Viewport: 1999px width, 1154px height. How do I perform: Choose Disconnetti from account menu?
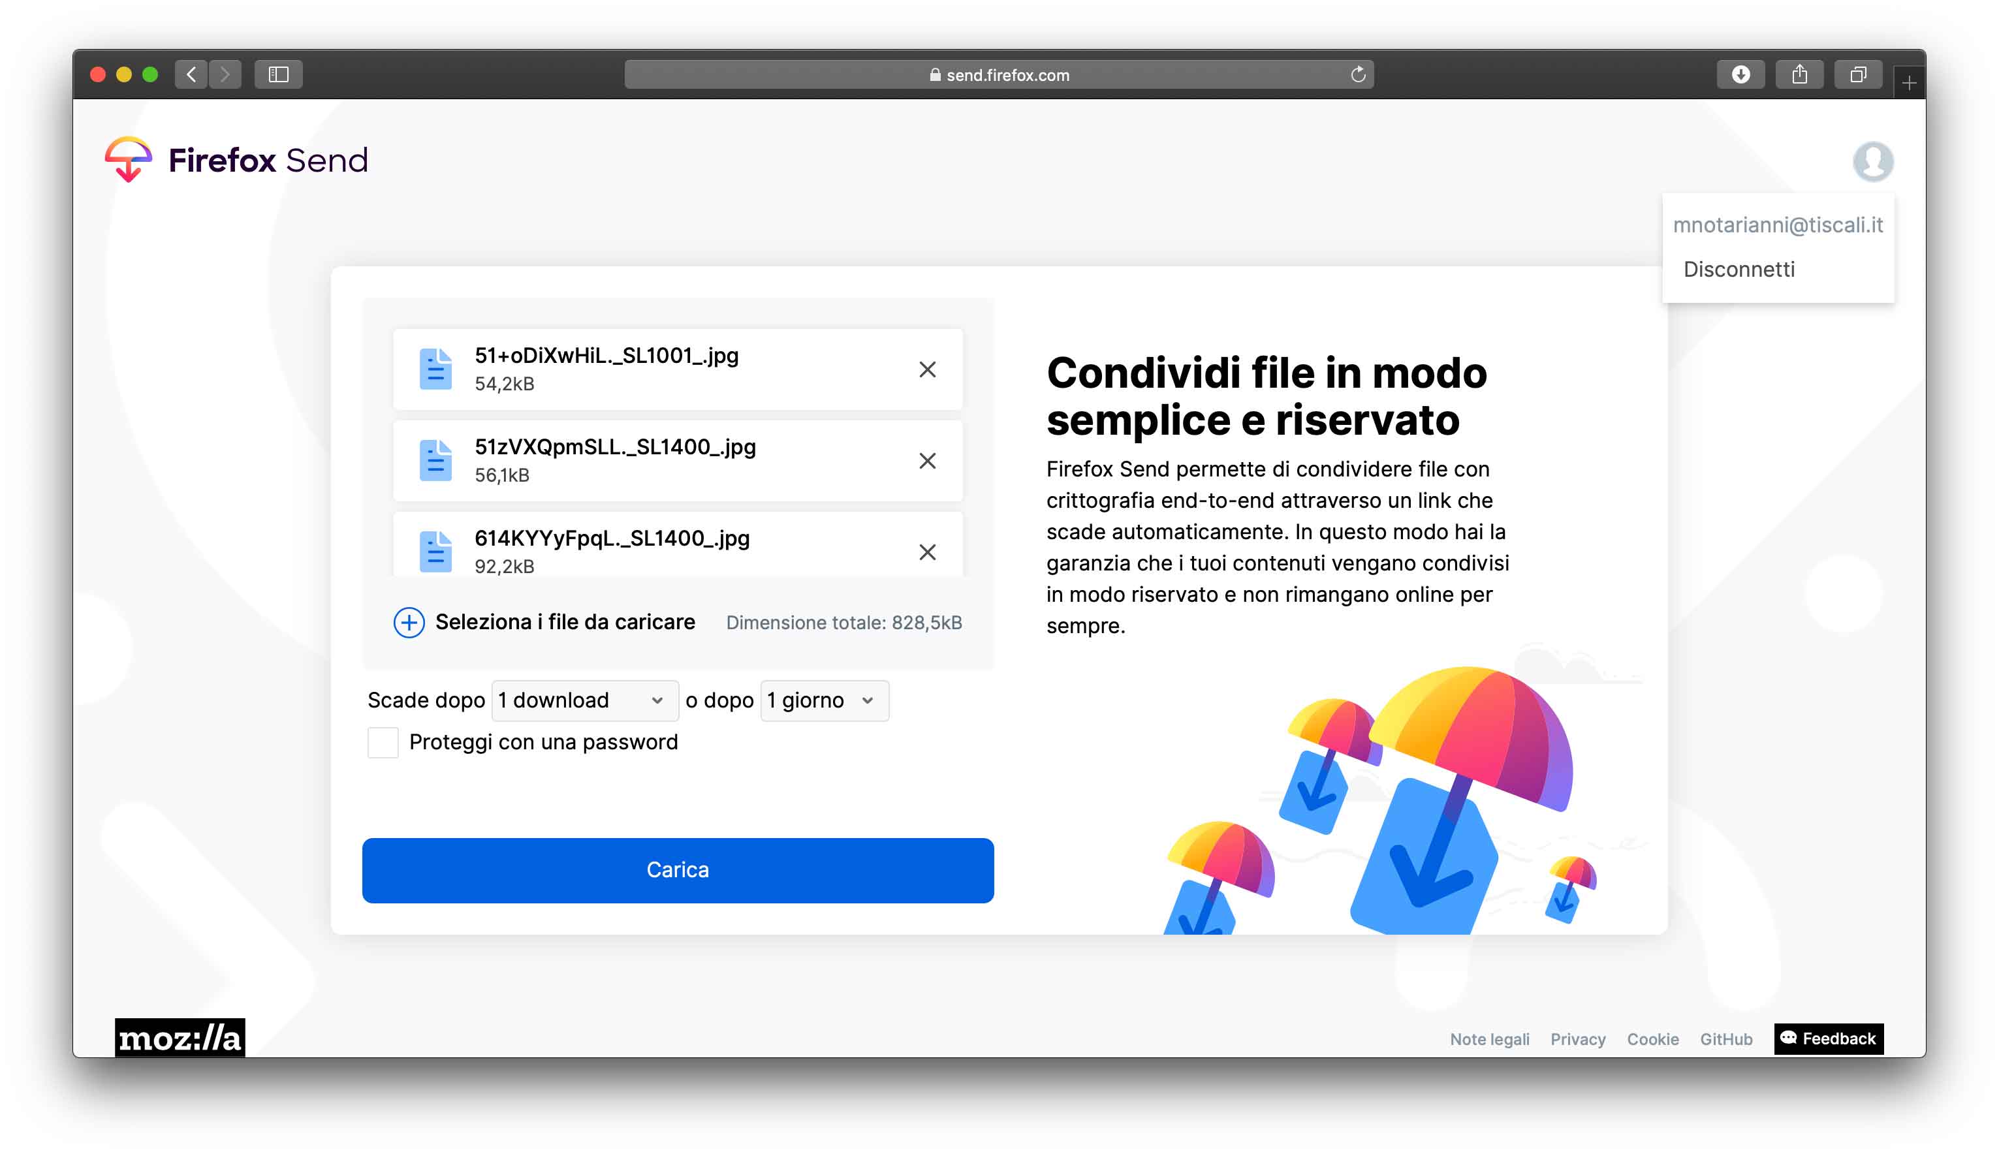[1739, 270]
